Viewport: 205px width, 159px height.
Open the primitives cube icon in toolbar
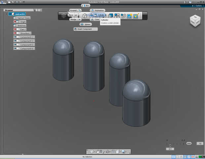pos(85,16)
